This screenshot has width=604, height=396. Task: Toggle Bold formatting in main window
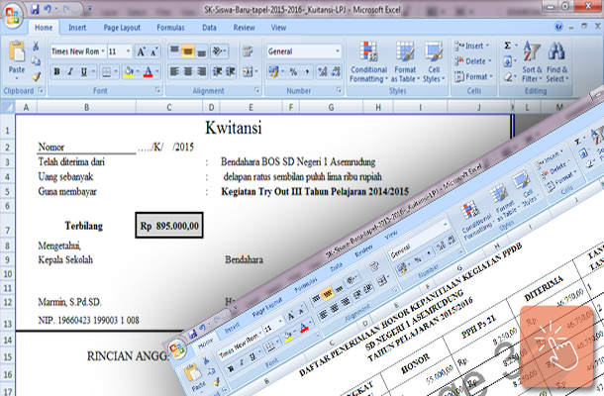[x=57, y=71]
